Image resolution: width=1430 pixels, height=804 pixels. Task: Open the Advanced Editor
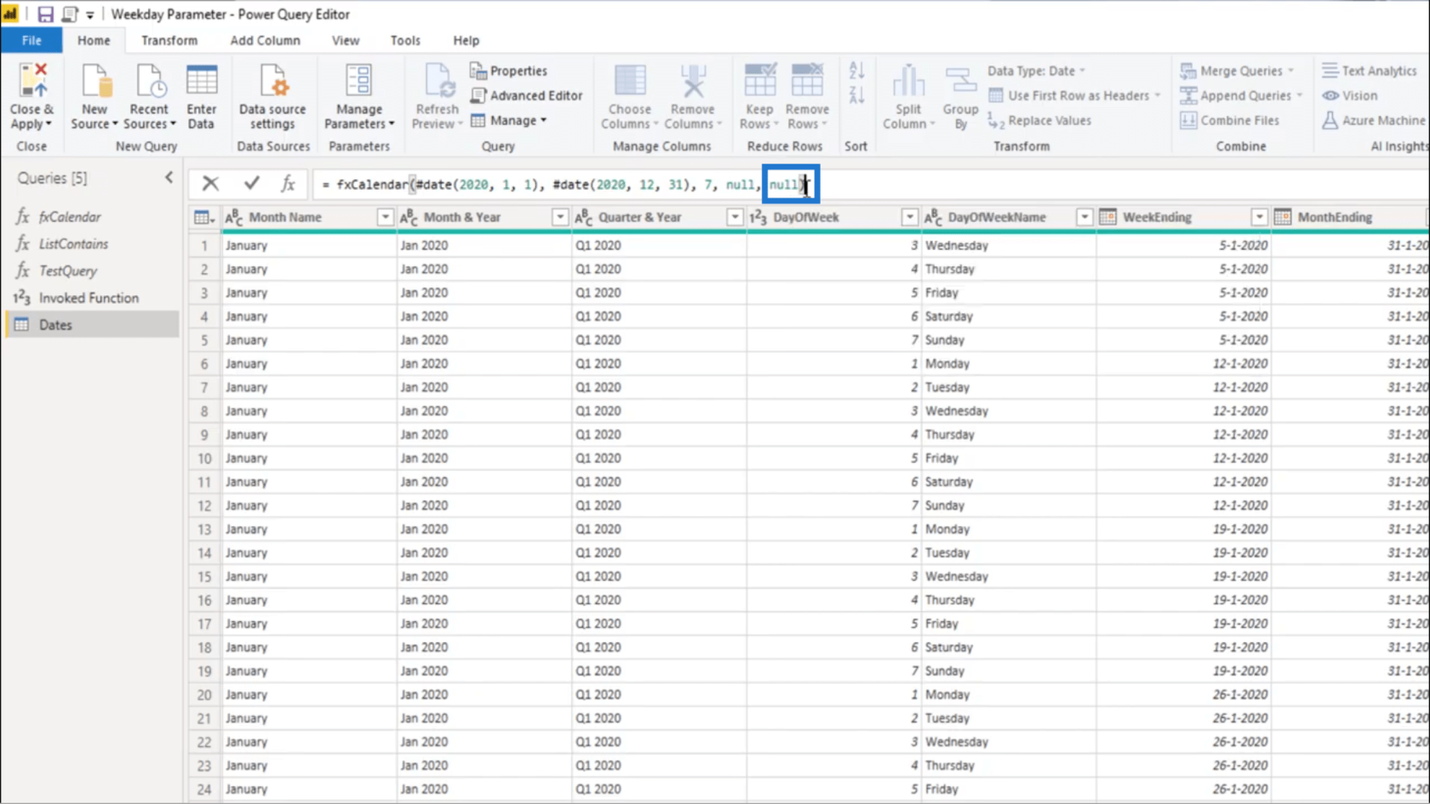coord(526,95)
